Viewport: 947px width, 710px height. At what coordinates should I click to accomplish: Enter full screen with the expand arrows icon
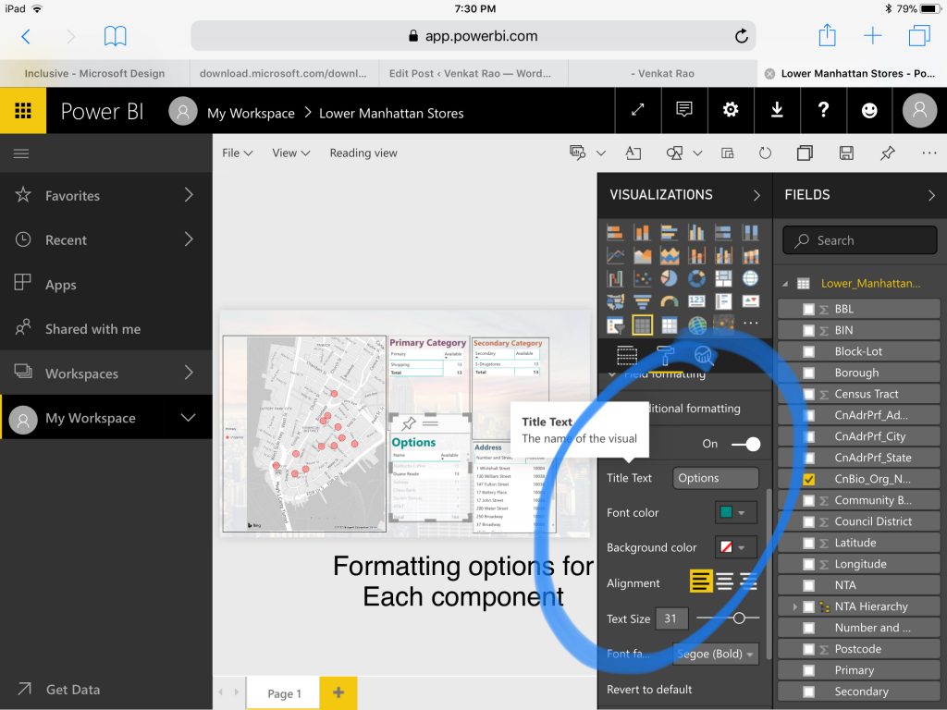pyautogui.click(x=637, y=110)
